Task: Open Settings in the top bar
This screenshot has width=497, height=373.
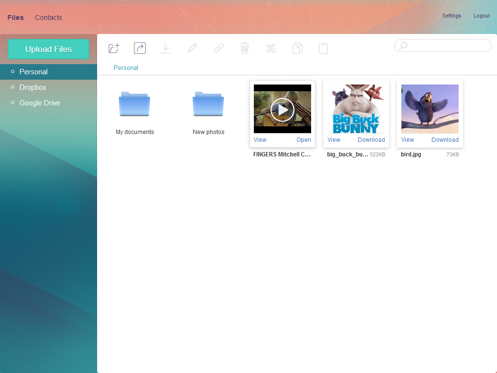Action: (x=451, y=16)
